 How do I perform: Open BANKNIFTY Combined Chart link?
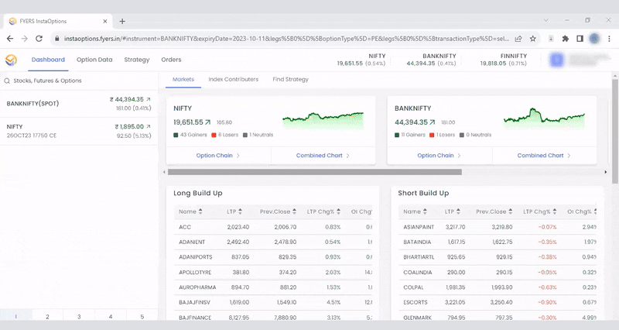click(x=544, y=156)
